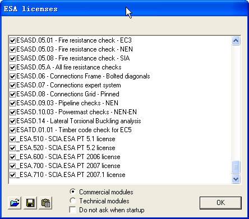Open license file with folder icon
Viewport: 249px width, 219px height.
pos(15,203)
